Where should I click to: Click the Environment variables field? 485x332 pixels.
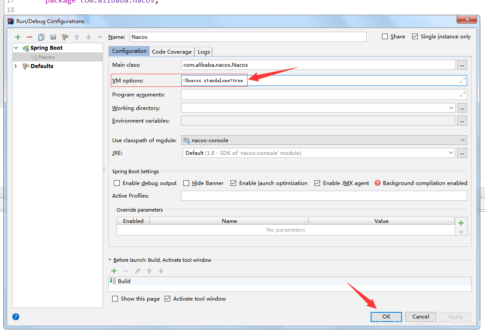click(x=318, y=120)
